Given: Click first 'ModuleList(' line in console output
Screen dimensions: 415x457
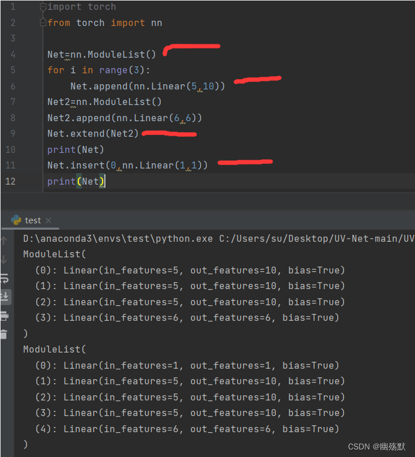Looking at the screenshot, I should pos(55,254).
